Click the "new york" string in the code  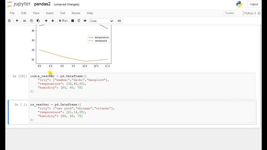click(64, 108)
